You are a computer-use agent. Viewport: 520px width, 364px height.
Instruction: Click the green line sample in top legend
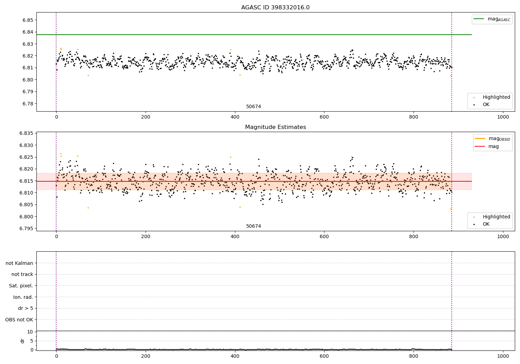pyautogui.click(x=479, y=19)
